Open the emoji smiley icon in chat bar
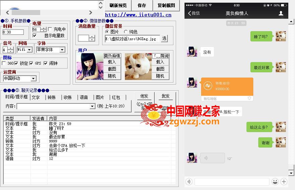295x190 pixels. tap(275, 182)
